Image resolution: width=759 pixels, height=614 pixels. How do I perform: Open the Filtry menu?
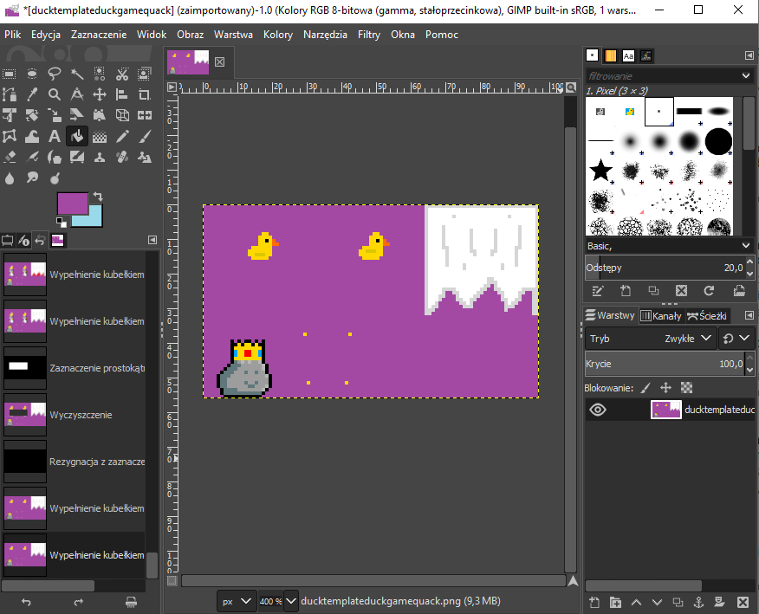(x=369, y=35)
